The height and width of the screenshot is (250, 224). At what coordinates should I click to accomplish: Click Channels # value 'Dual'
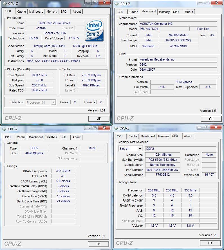click(92, 148)
